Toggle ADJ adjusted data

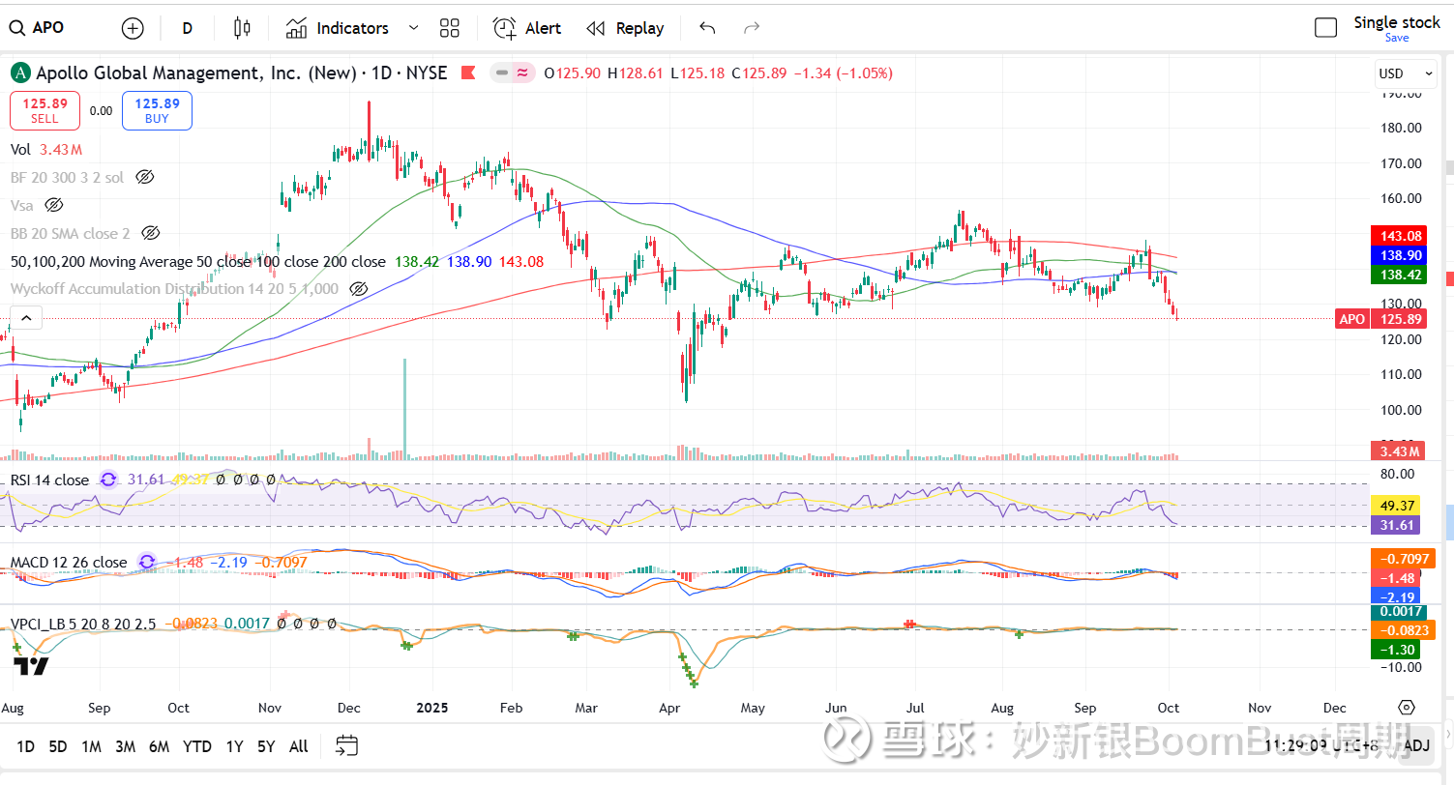(1416, 745)
